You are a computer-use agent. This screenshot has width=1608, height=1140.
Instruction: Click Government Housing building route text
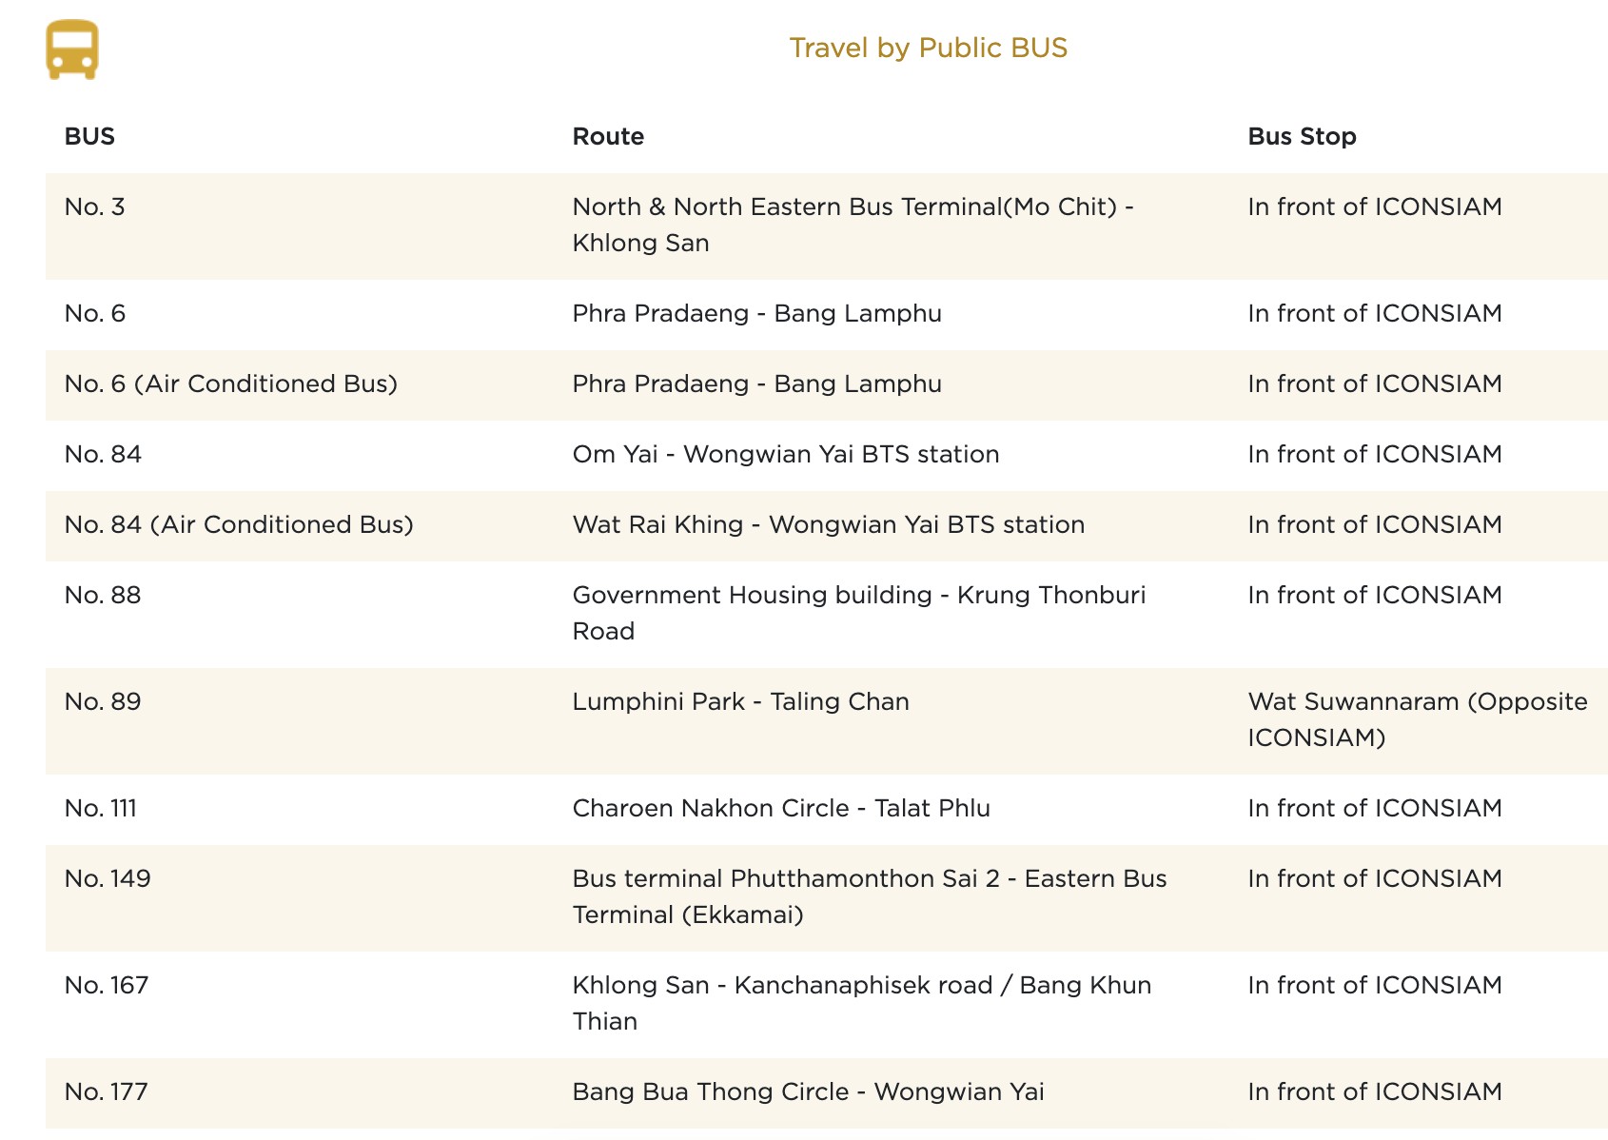(858, 612)
